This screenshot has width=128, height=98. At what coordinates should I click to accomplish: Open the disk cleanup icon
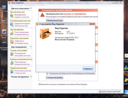(x=12, y=33)
